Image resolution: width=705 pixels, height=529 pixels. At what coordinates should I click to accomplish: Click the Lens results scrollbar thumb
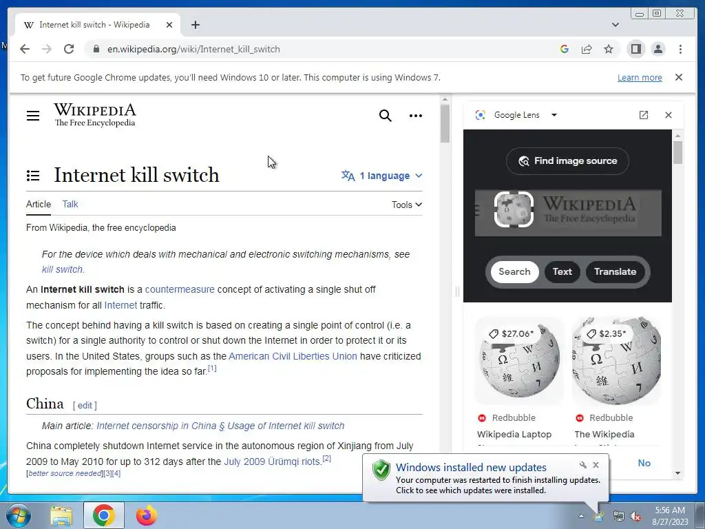point(677,152)
